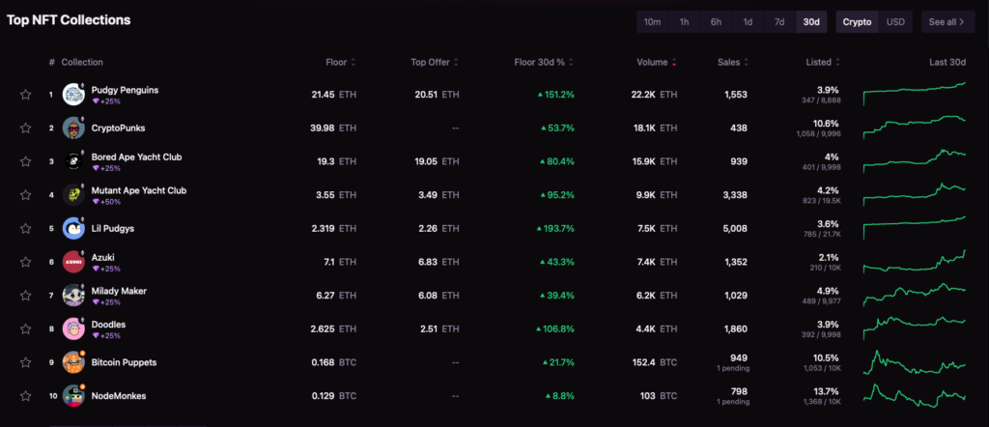The width and height of the screenshot is (989, 427).
Task: Add Milady Maker to favorites via star
Action: point(25,296)
